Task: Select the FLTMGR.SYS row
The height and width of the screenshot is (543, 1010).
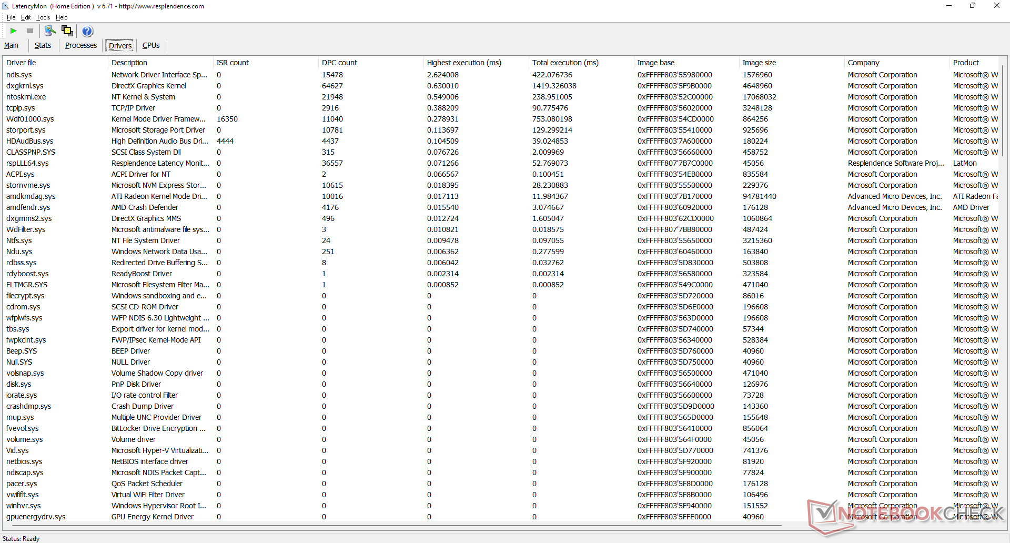Action: [x=500, y=285]
